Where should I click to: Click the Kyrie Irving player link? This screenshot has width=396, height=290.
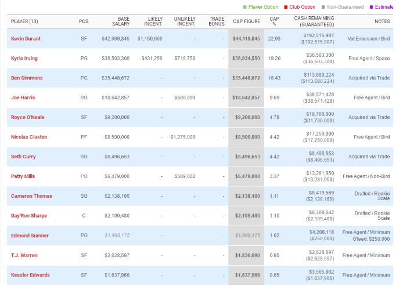click(x=25, y=59)
